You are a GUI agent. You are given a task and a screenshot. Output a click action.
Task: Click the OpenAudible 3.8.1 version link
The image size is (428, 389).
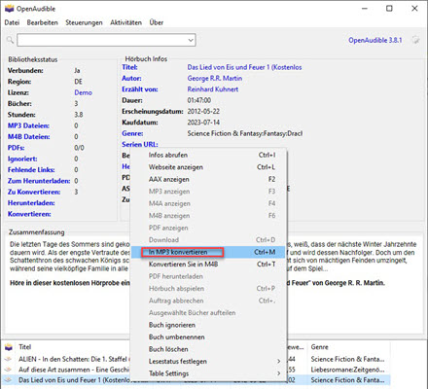point(375,40)
